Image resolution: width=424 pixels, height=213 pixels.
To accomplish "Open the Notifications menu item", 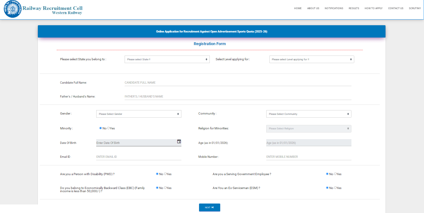I will coord(334,9).
